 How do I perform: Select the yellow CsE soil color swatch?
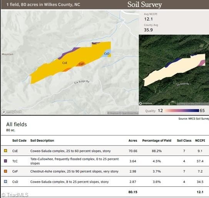tap(5, 151)
